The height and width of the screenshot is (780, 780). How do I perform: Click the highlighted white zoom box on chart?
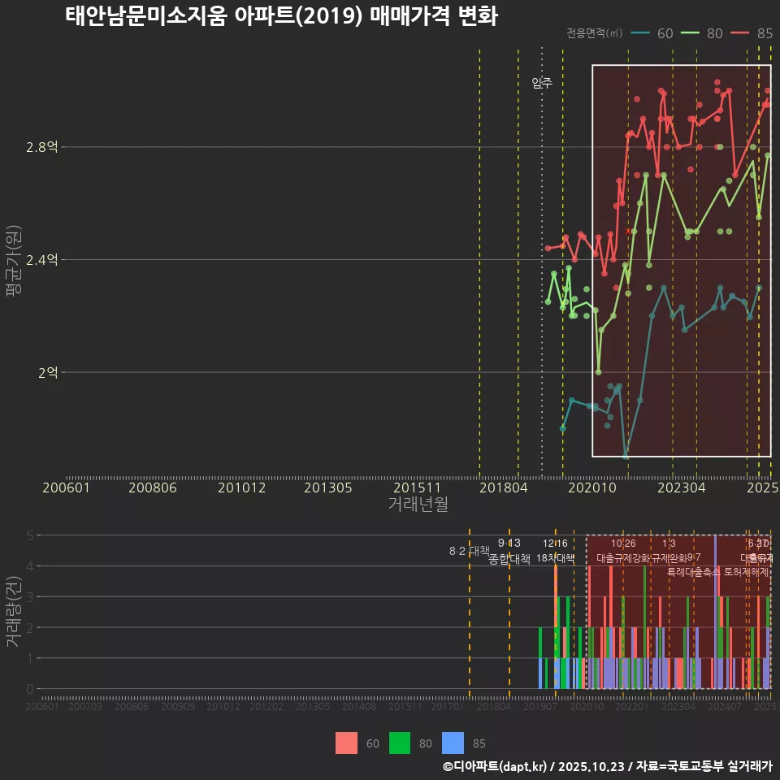pos(681,260)
